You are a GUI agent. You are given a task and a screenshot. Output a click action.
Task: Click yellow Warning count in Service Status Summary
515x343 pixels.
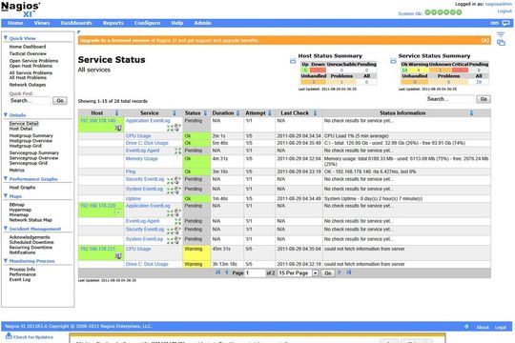click(x=419, y=71)
